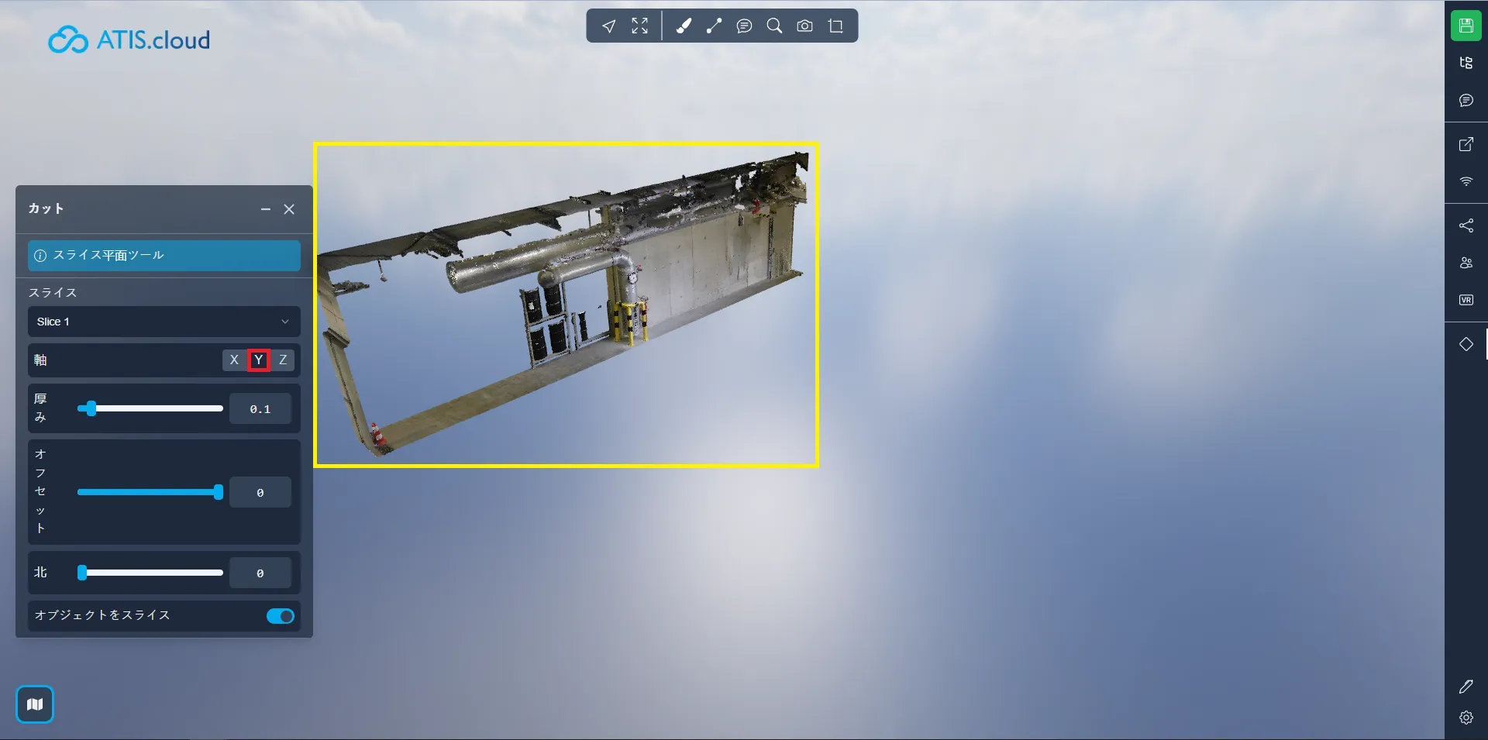Select the measurement line tool
1488x740 pixels.
click(714, 26)
